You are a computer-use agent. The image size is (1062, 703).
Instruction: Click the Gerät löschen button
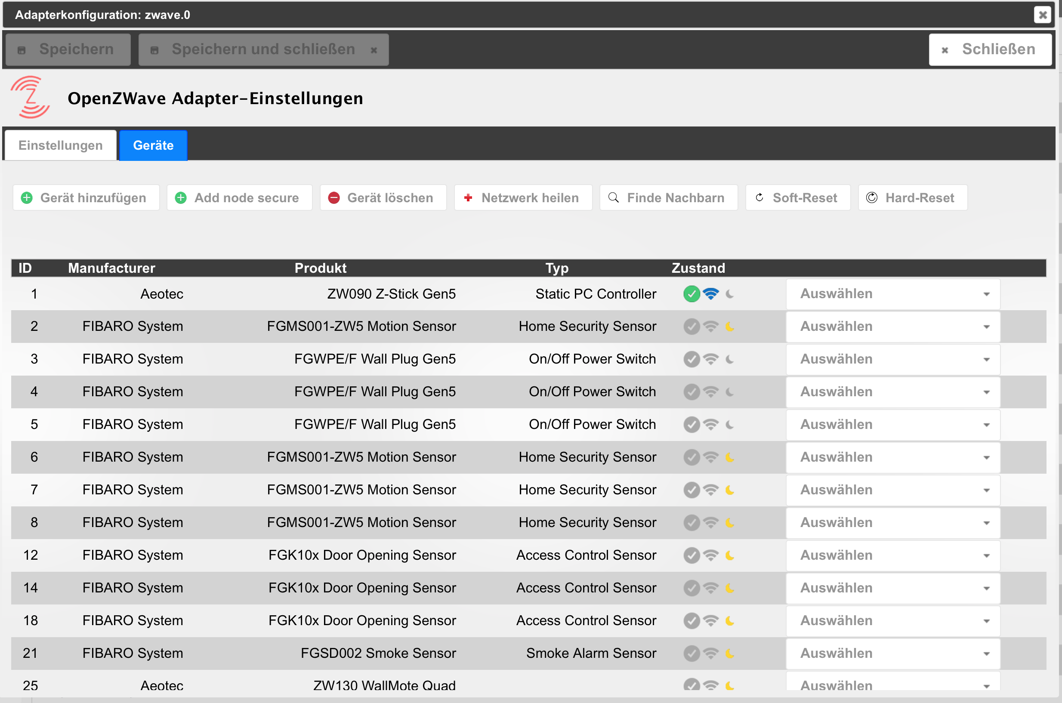(383, 198)
